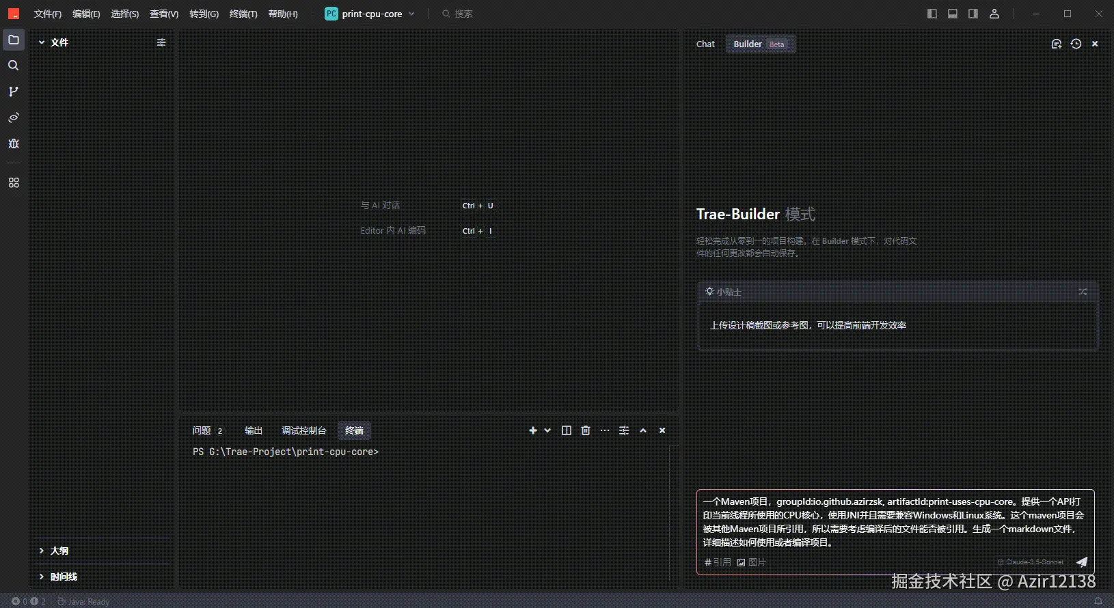1114x608 pixels.
Task: Maximize terminal panel with up chevron
Action: pos(643,430)
